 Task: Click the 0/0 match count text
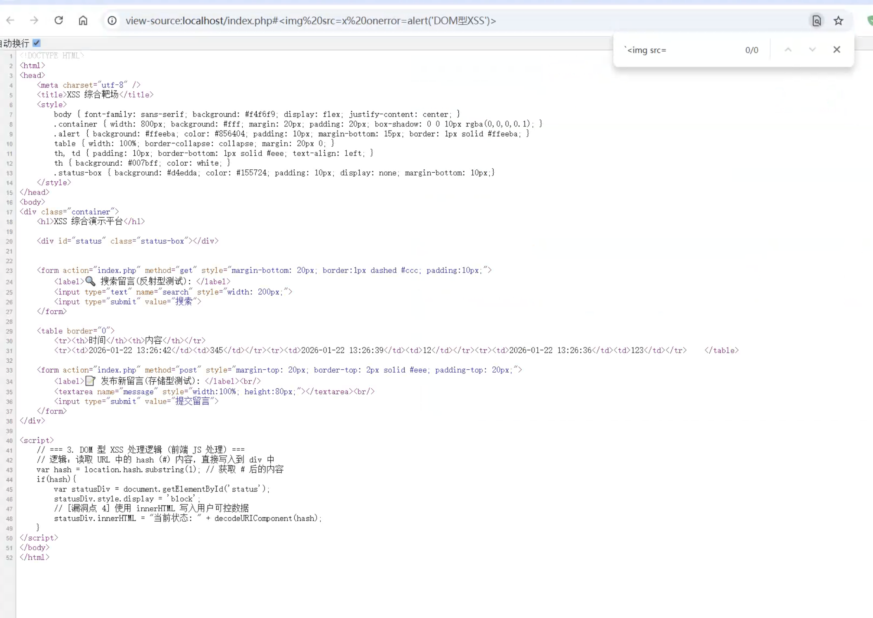[x=751, y=50]
